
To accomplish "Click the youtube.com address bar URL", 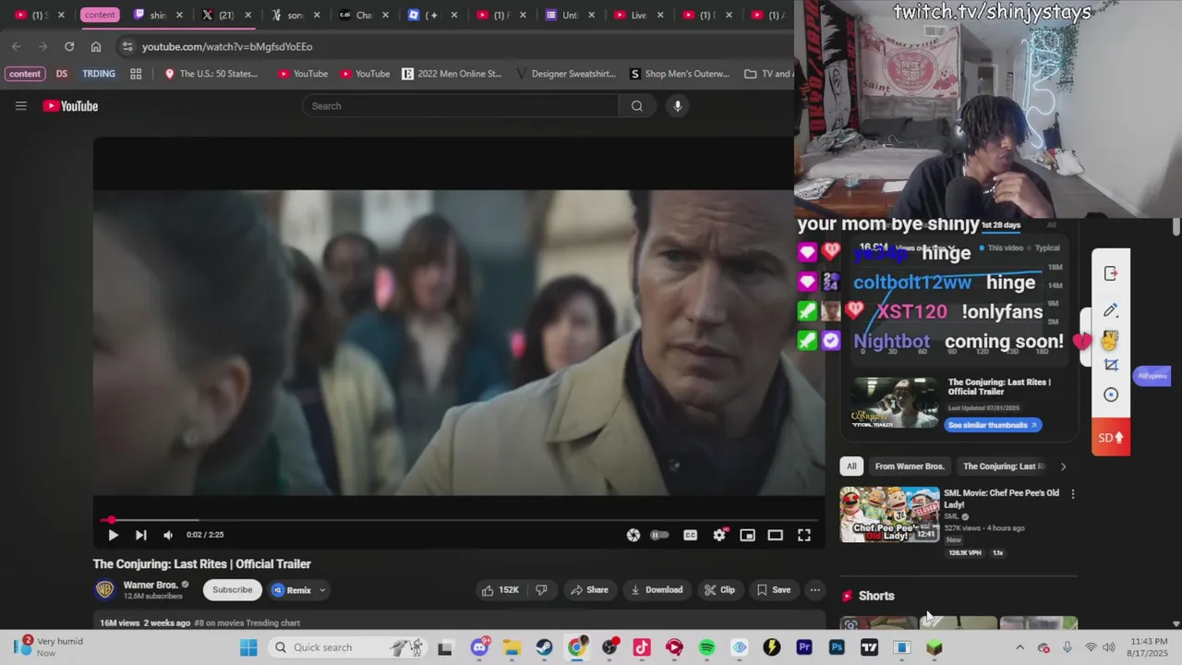I will (227, 46).
